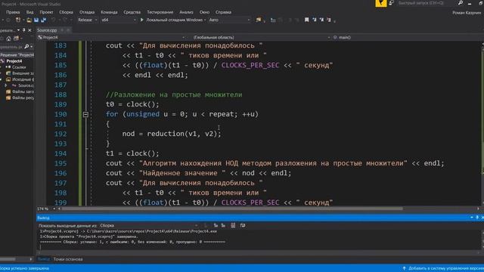The width and height of the screenshot is (484, 272).
Task: Click the Undo toolbar icon
Action: coord(54,20)
